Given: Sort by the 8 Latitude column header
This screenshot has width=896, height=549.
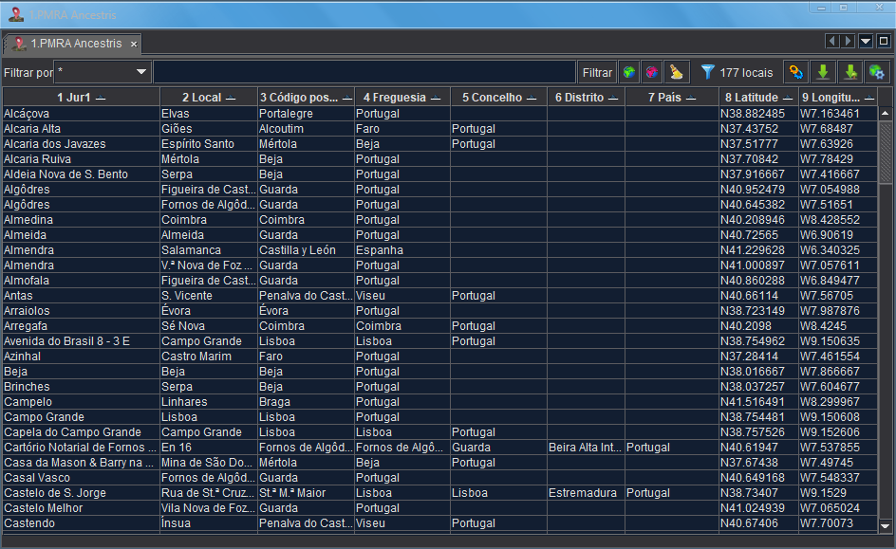Looking at the screenshot, I should (x=758, y=98).
